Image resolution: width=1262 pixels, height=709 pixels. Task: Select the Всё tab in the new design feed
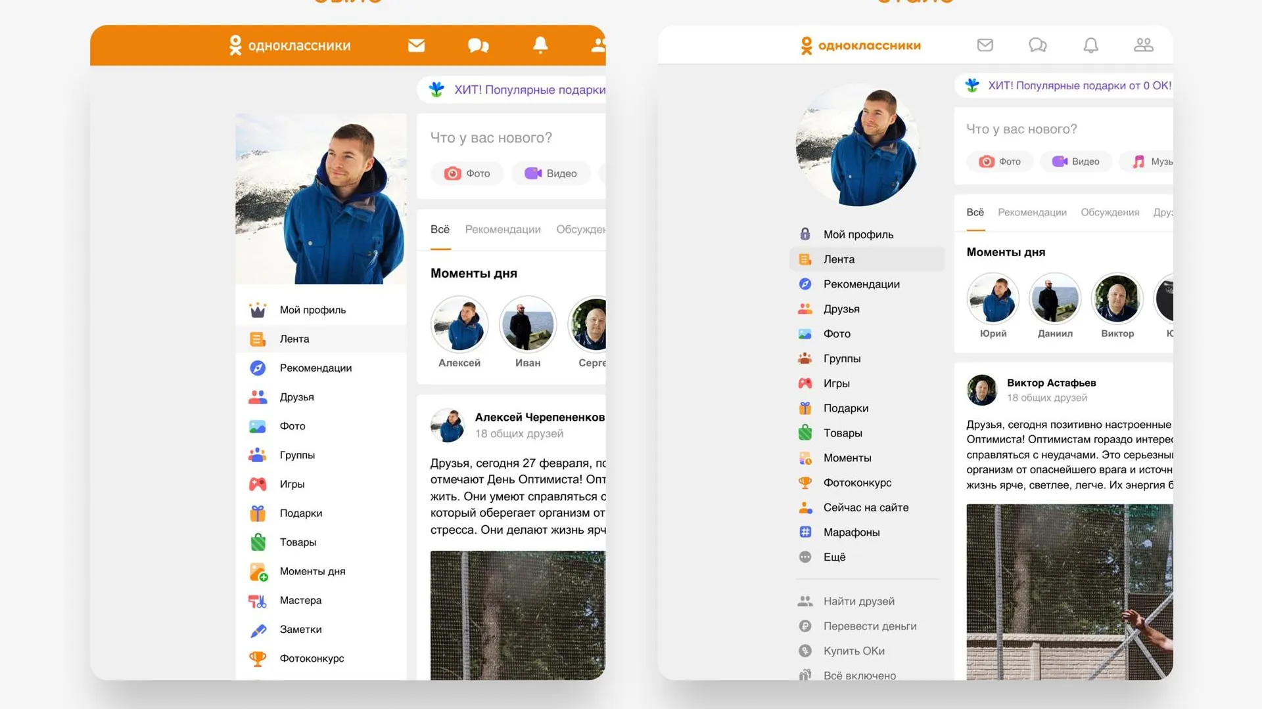(975, 212)
